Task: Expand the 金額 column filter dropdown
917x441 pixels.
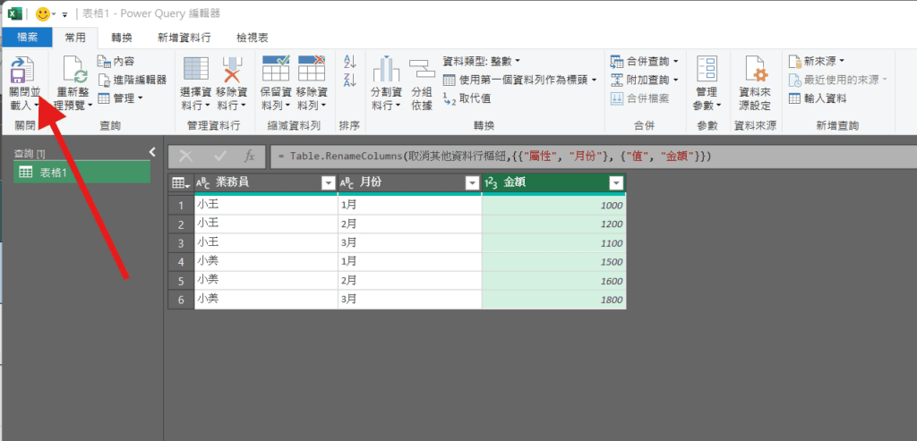Action: point(615,182)
